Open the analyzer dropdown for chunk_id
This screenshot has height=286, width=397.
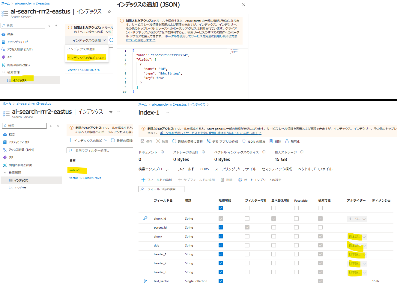click(x=357, y=219)
